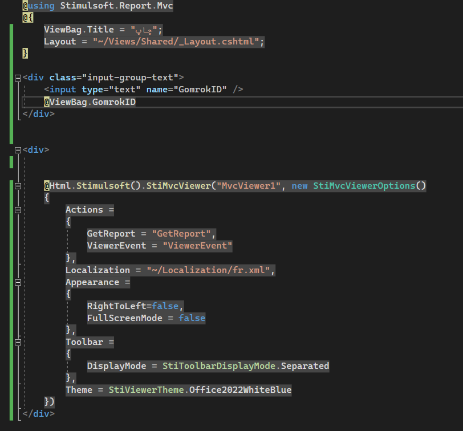463x431 pixels.
Task: Collapse the Html.Stimulsoft StiMvcViewer block
Action: coord(18,186)
